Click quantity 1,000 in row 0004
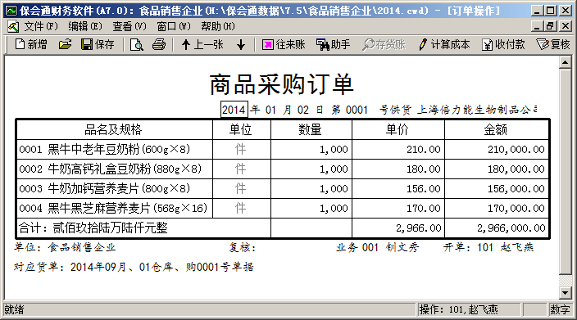 [311, 209]
